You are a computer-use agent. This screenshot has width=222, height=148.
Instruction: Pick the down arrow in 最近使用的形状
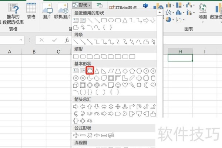point(153,20)
